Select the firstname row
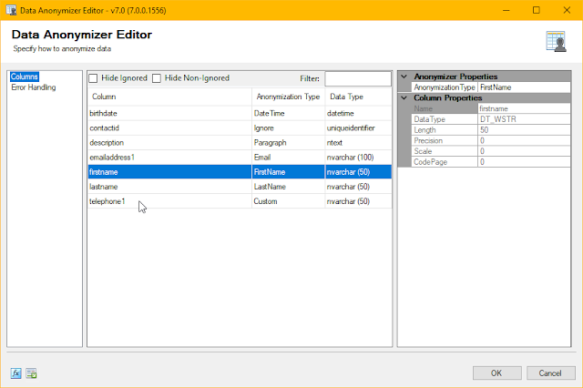Viewport: 583px width, 388px height. coord(240,172)
